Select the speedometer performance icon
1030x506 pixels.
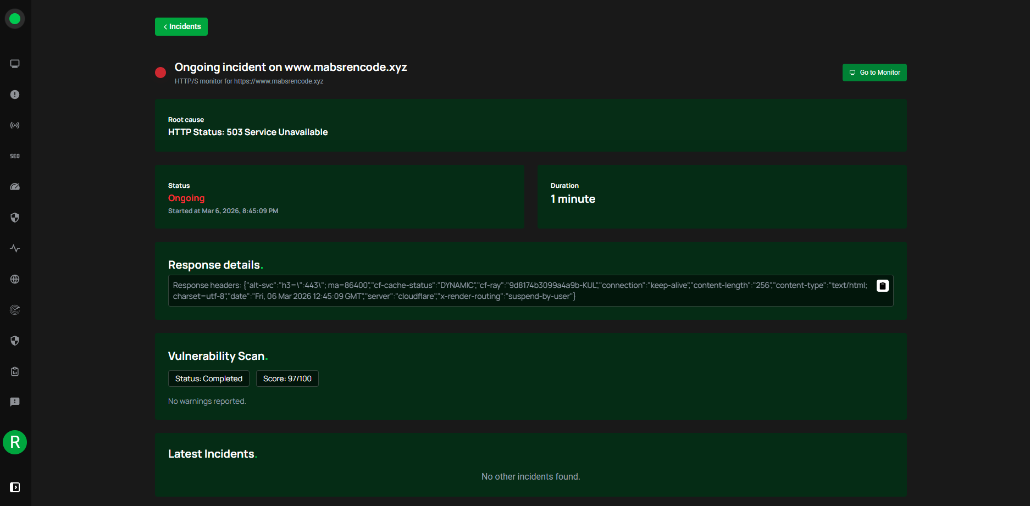click(x=15, y=186)
